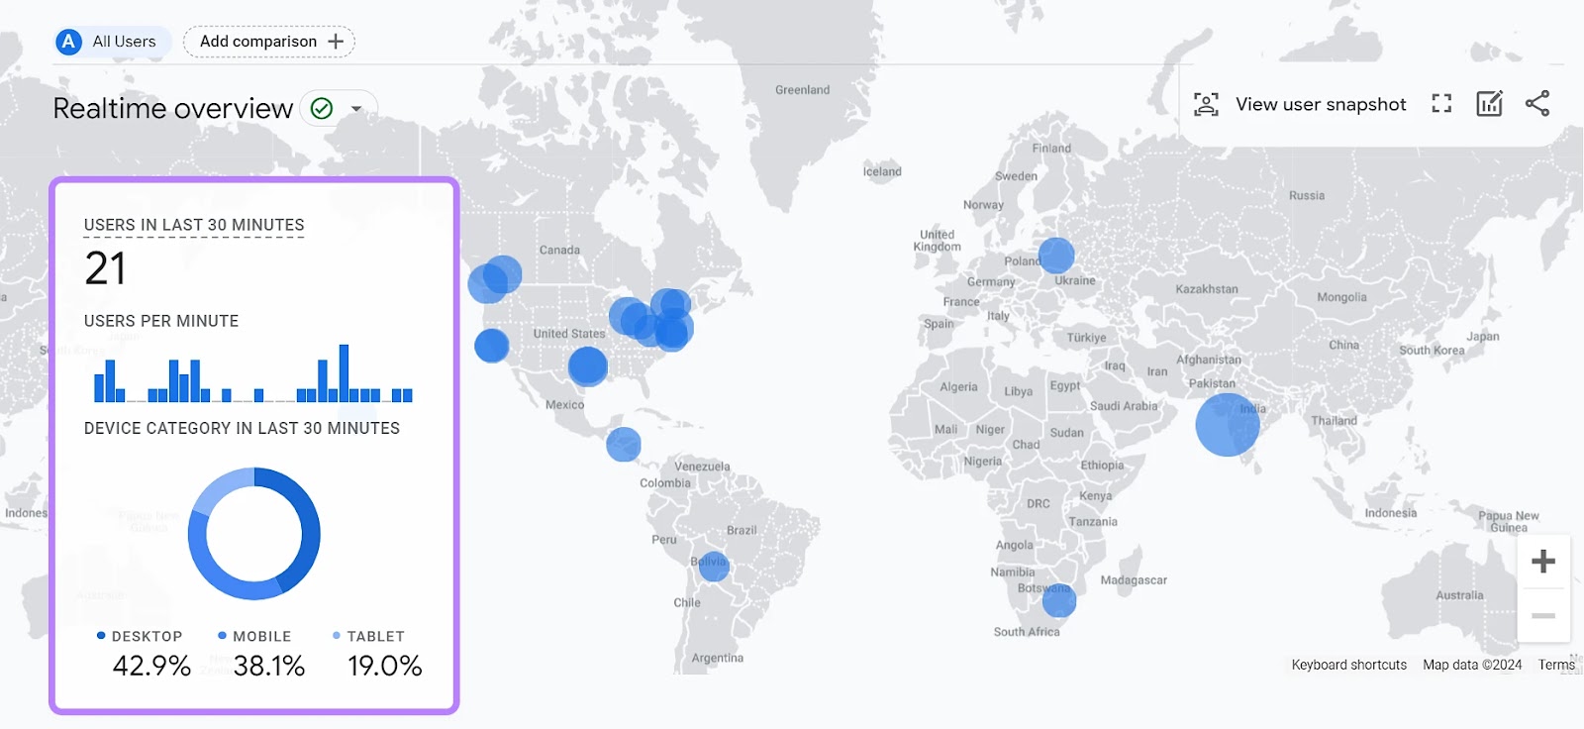Open the customize report chart-edit icon

coord(1489,103)
